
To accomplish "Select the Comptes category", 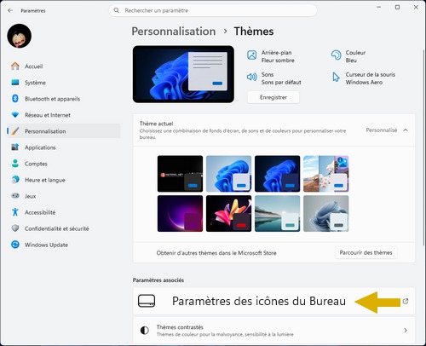I will 64,164.
